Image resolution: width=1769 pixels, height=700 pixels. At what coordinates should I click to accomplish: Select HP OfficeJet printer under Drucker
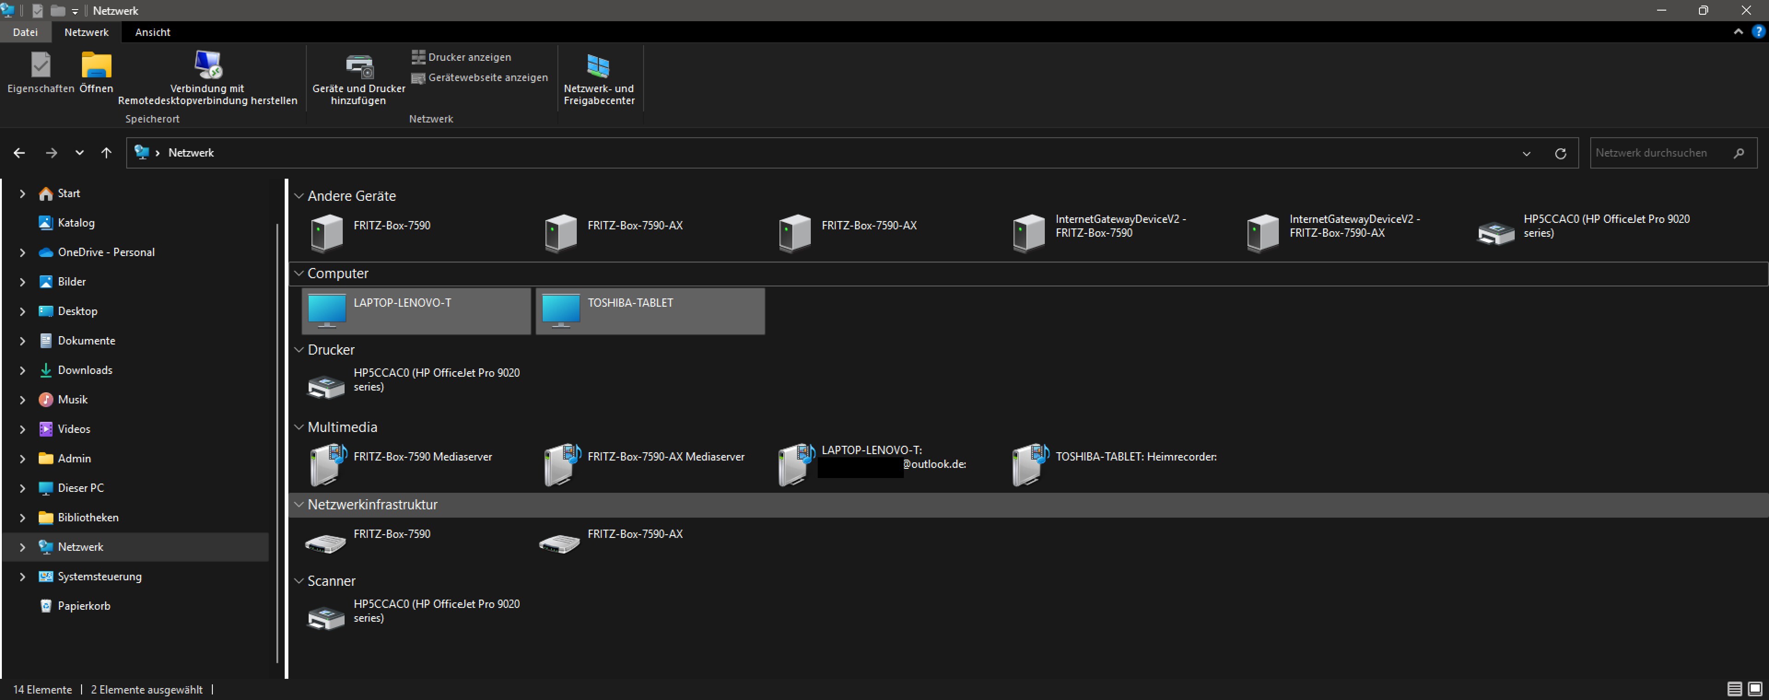[x=326, y=386]
